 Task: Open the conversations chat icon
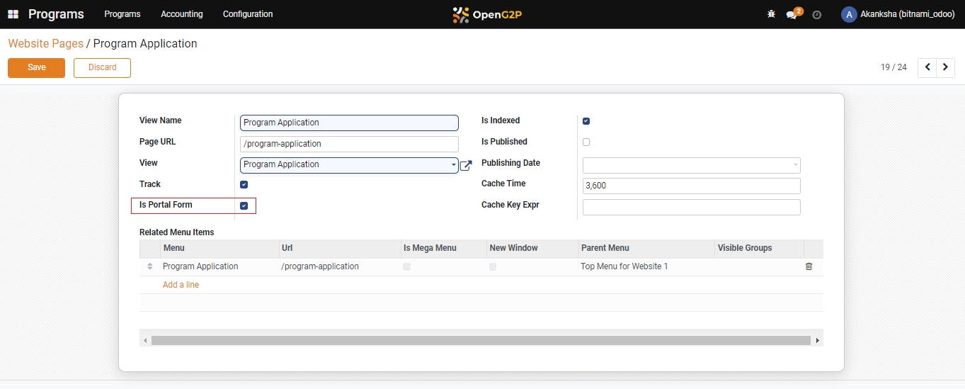(792, 15)
